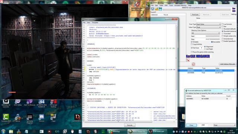This screenshot has height=134, width=238.
Task: Open the memory region All dropdown
Action: (x=206, y=33)
